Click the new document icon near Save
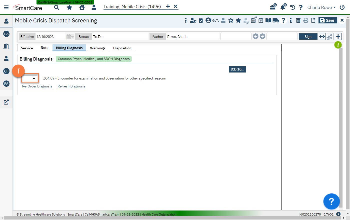 (x=313, y=20)
